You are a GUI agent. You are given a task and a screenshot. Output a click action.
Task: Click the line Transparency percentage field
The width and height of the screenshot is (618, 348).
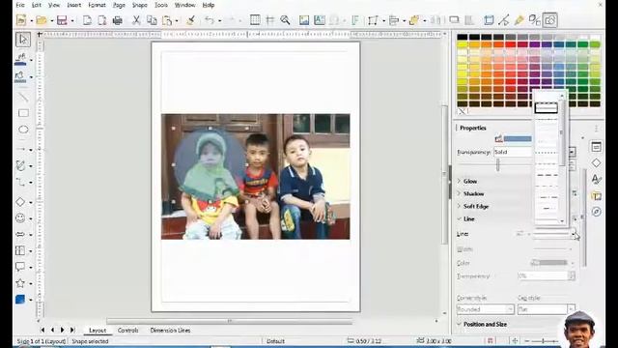tap(543, 275)
